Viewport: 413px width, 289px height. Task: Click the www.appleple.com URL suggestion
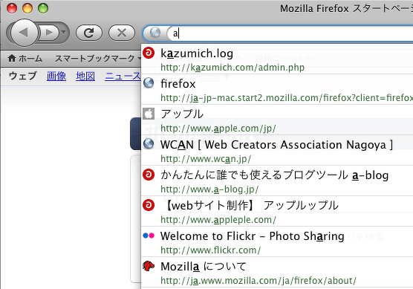coord(218,220)
